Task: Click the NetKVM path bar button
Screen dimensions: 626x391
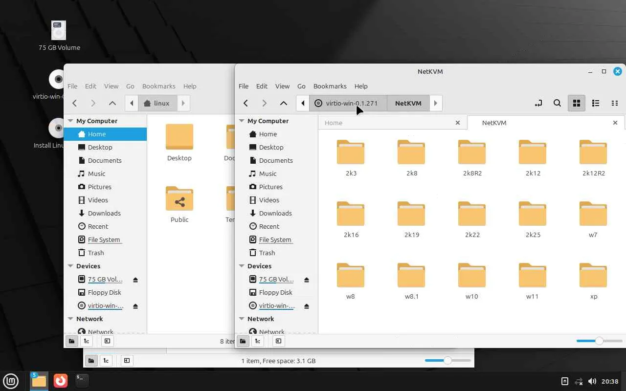Action: [408, 103]
